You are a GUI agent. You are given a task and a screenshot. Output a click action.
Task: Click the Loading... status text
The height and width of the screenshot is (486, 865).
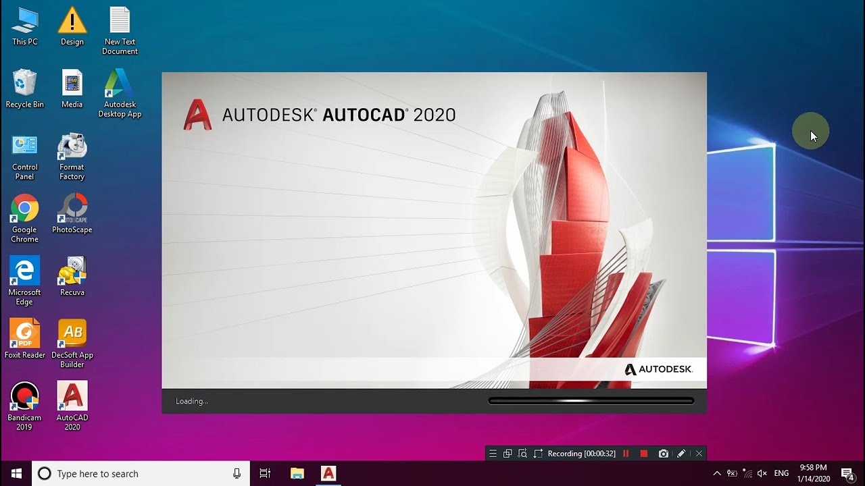[192, 401]
